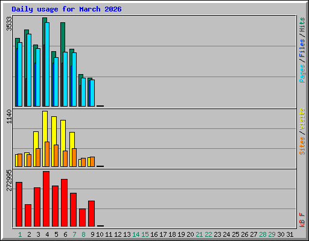
Task: Click the red KB bar for day 3
Action: click(37, 207)
